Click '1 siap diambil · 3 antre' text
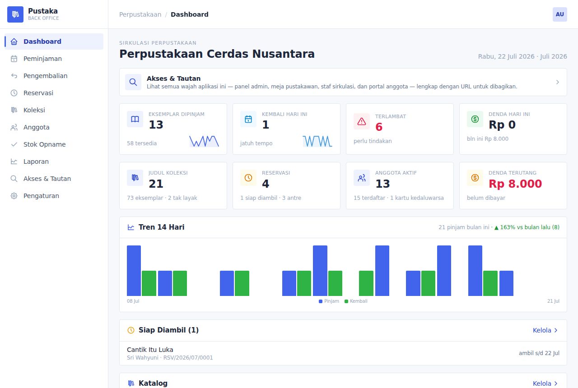Screen dimensions: 578x388 tap(270, 198)
